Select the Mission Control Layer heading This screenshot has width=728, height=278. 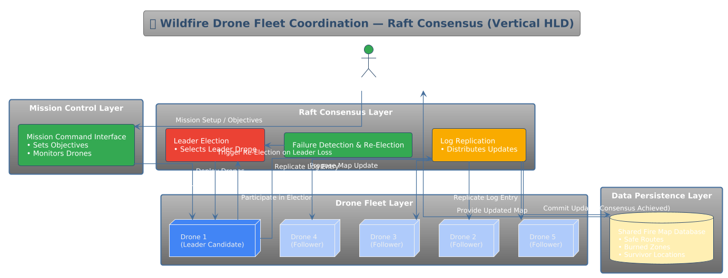coord(76,108)
